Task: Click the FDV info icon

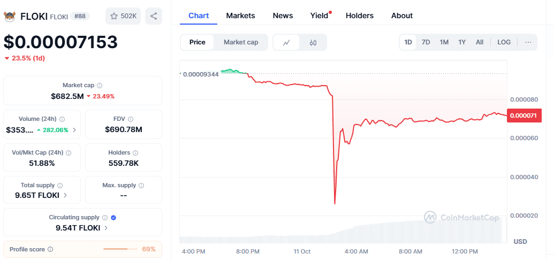Action: 131,119
